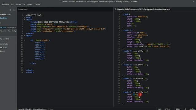The image size is (196, 110).
Task: Click the index.html pane header
Action: click(23, 9)
